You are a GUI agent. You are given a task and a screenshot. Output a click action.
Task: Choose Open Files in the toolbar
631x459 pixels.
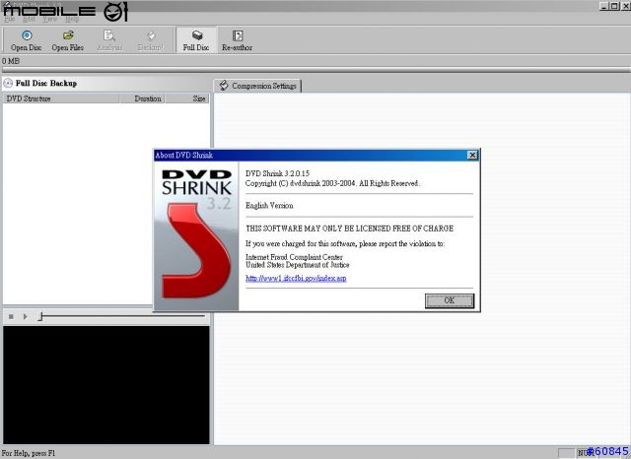[68, 40]
